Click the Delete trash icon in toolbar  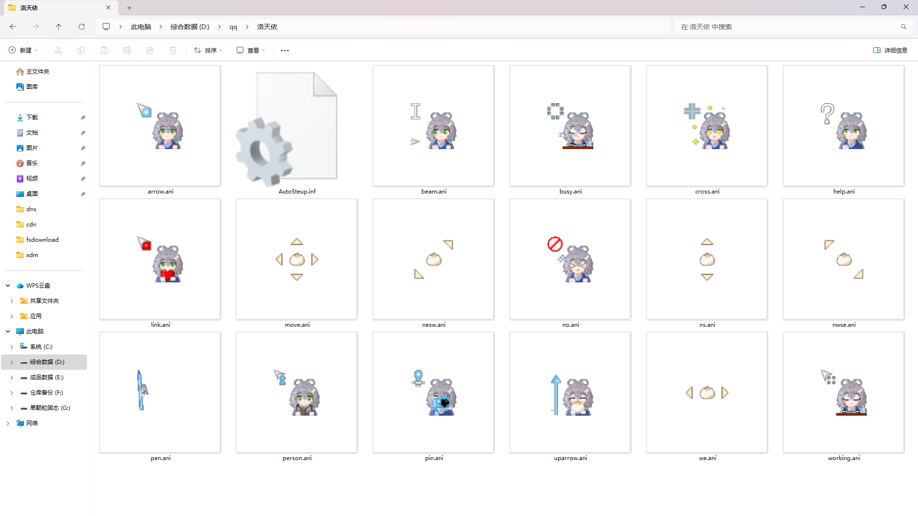[x=173, y=50]
